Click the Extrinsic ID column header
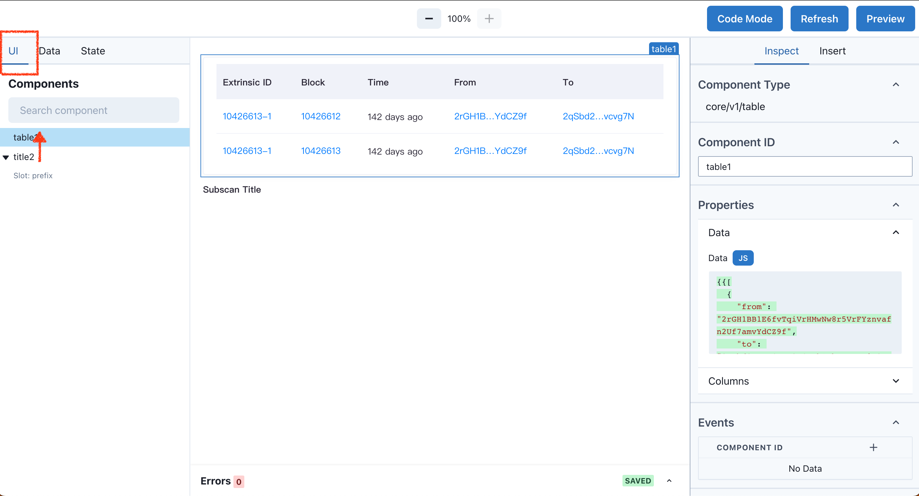Screen dimensions: 919x496 (247, 82)
